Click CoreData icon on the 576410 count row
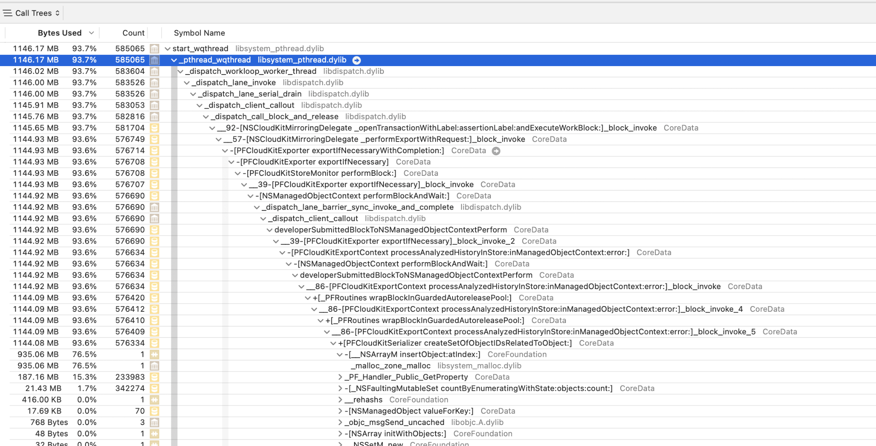Screen dimensions: 876x446 154,320
